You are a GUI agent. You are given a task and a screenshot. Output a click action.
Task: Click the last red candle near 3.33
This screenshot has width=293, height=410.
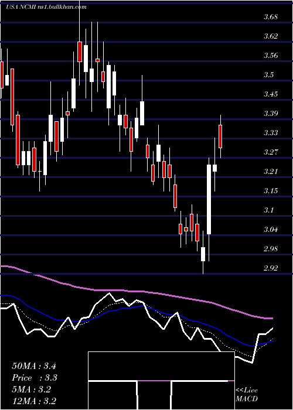220,136
